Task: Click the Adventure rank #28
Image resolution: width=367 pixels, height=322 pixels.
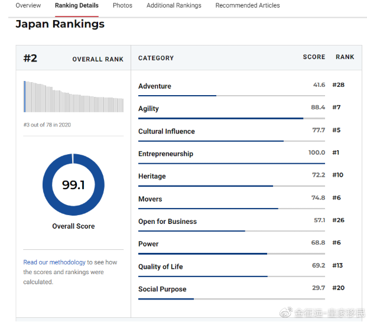Action: pyautogui.click(x=338, y=84)
